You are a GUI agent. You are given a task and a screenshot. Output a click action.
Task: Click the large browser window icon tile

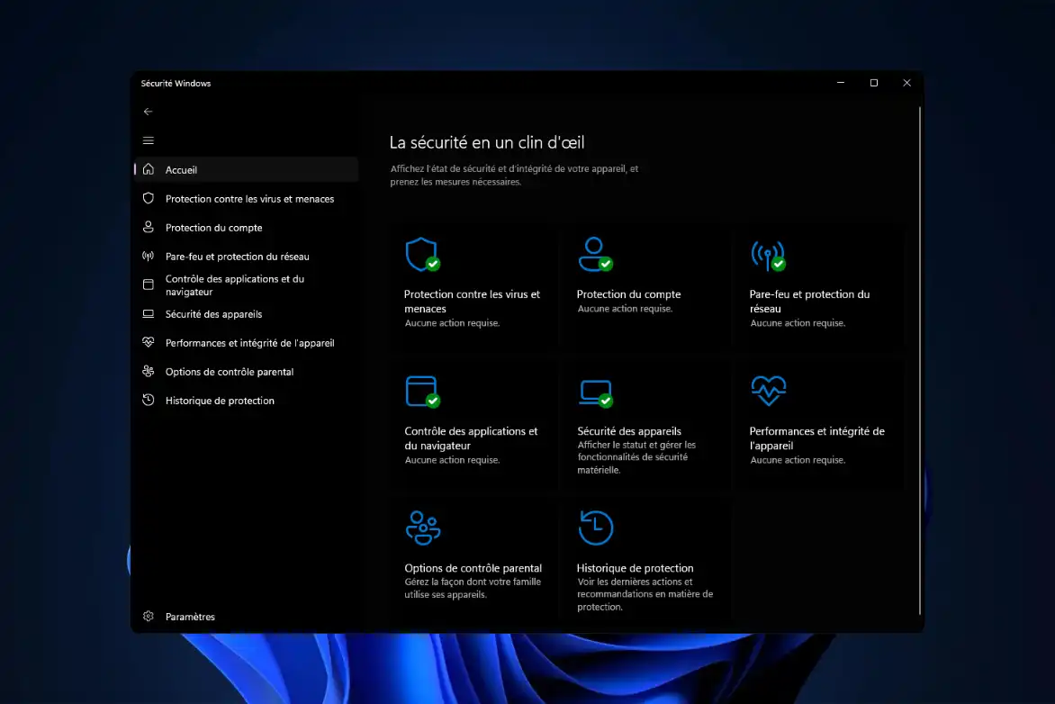click(422, 392)
